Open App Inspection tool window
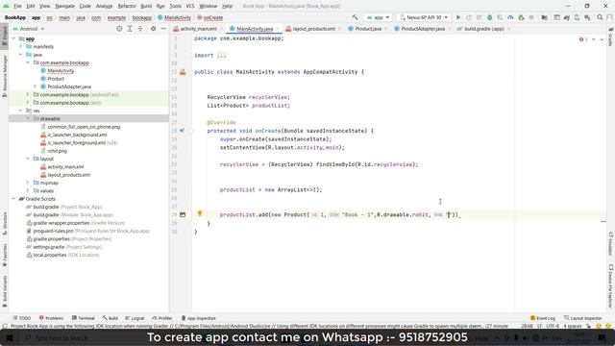 click(x=199, y=318)
